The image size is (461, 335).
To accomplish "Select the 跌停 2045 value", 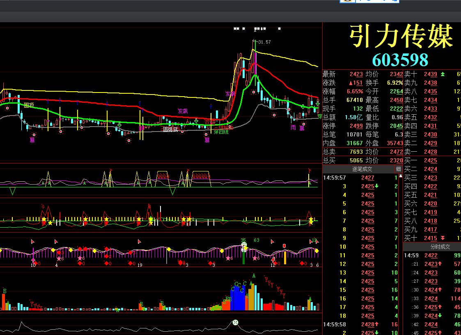I will (396, 126).
